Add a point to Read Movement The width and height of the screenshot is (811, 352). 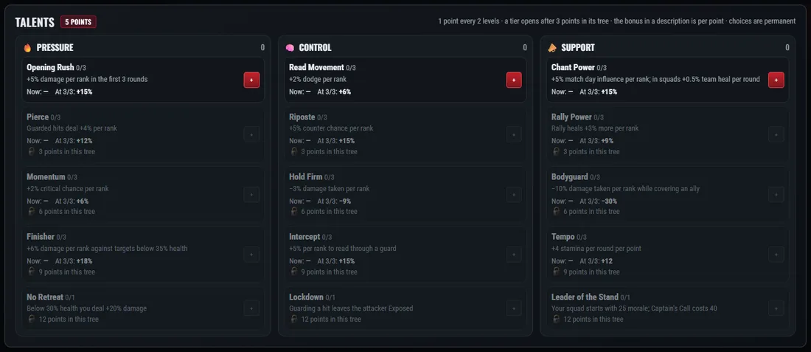pos(514,80)
